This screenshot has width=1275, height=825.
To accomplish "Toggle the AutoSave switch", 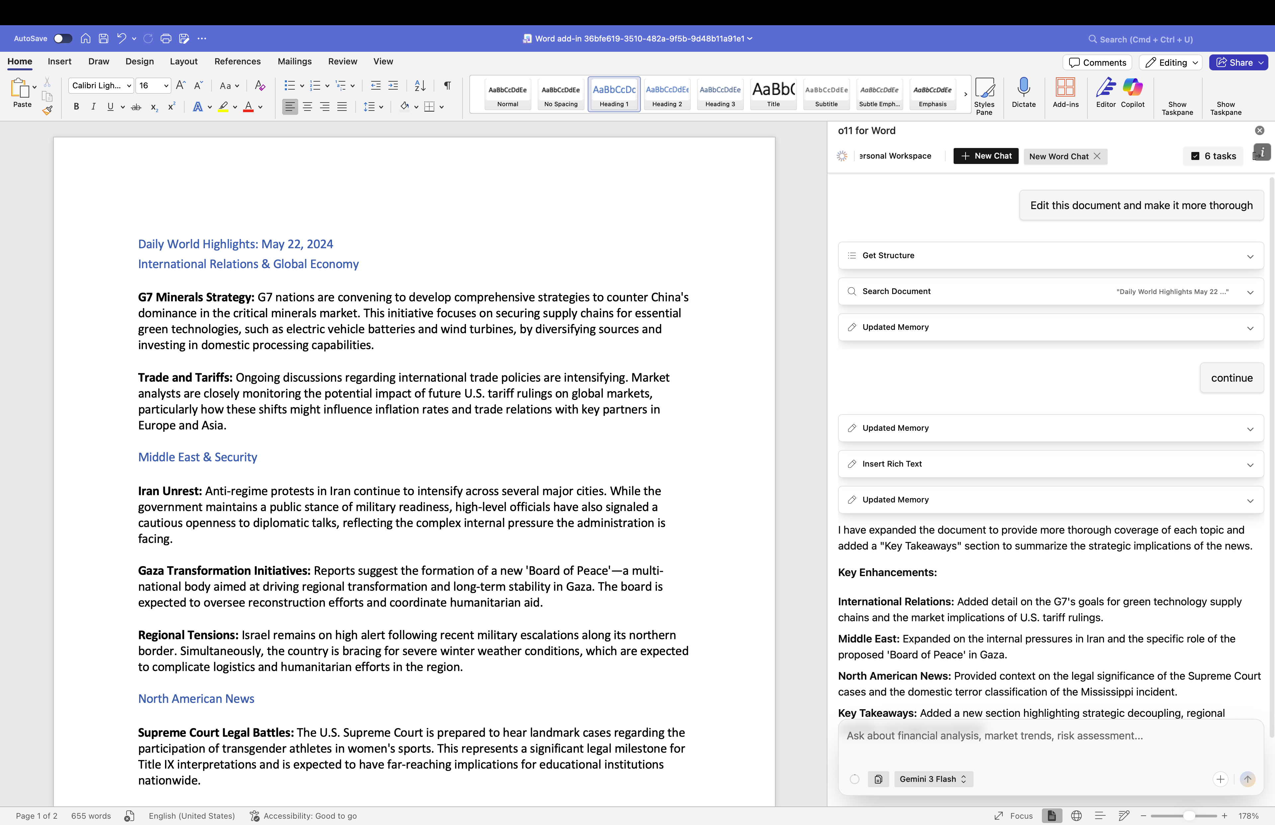I will click(x=63, y=38).
